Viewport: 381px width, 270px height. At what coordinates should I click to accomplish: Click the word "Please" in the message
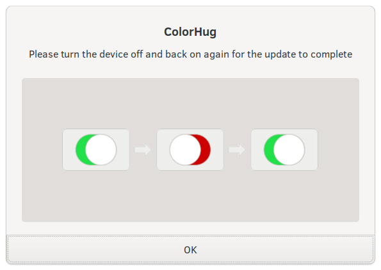pos(44,54)
